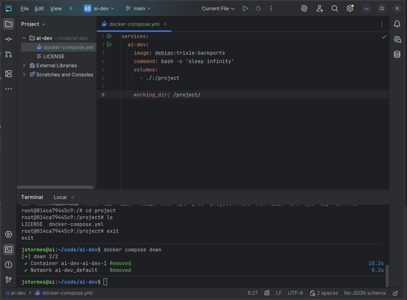The image size is (407, 300).
Task: Open the Edit menu
Action: 39,8
